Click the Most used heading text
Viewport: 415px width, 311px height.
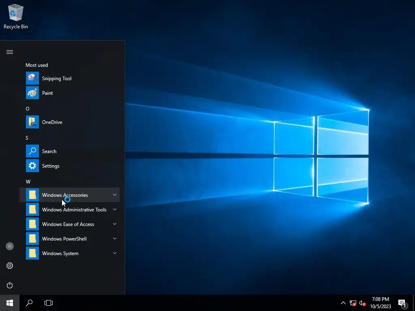(x=37, y=65)
